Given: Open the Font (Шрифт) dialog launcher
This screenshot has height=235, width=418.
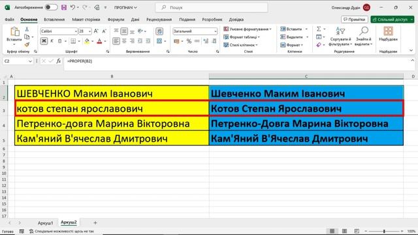Looking at the screenshot, I should coord(108,52).
